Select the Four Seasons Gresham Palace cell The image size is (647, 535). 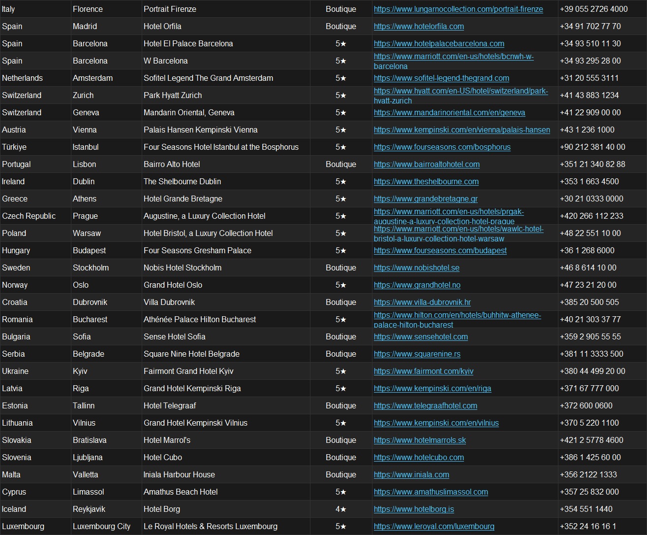[226, 250]
